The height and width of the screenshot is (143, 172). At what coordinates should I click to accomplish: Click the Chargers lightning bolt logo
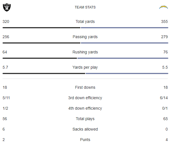[163, 7]
